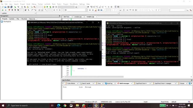
Task: Open Microsoft Edge from the taskbar
Action: point(59,105)
